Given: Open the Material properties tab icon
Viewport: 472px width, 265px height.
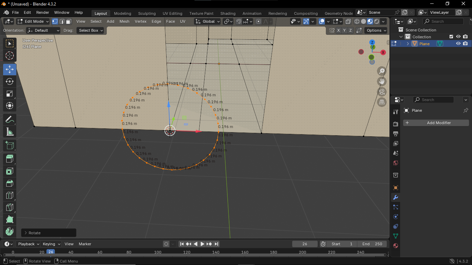Looking at the screenshot, I should pos(396,246).
